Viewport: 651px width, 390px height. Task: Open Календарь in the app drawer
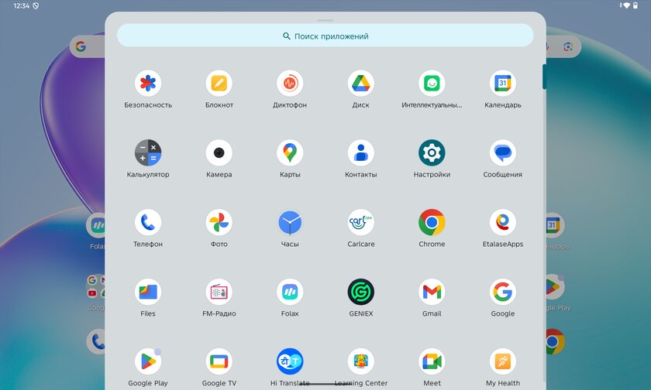(x=503, y=84)
